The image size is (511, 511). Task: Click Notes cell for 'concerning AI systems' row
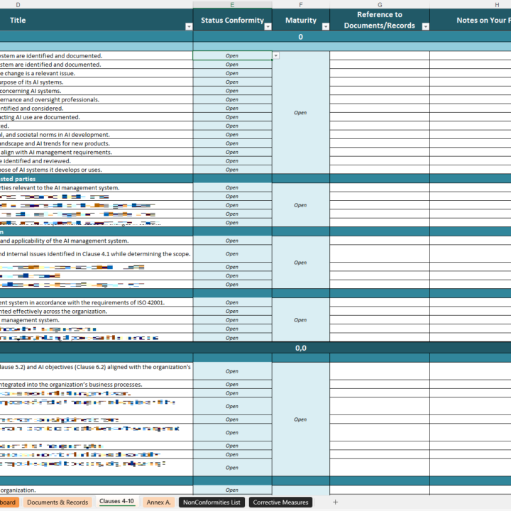coord(471,91)
